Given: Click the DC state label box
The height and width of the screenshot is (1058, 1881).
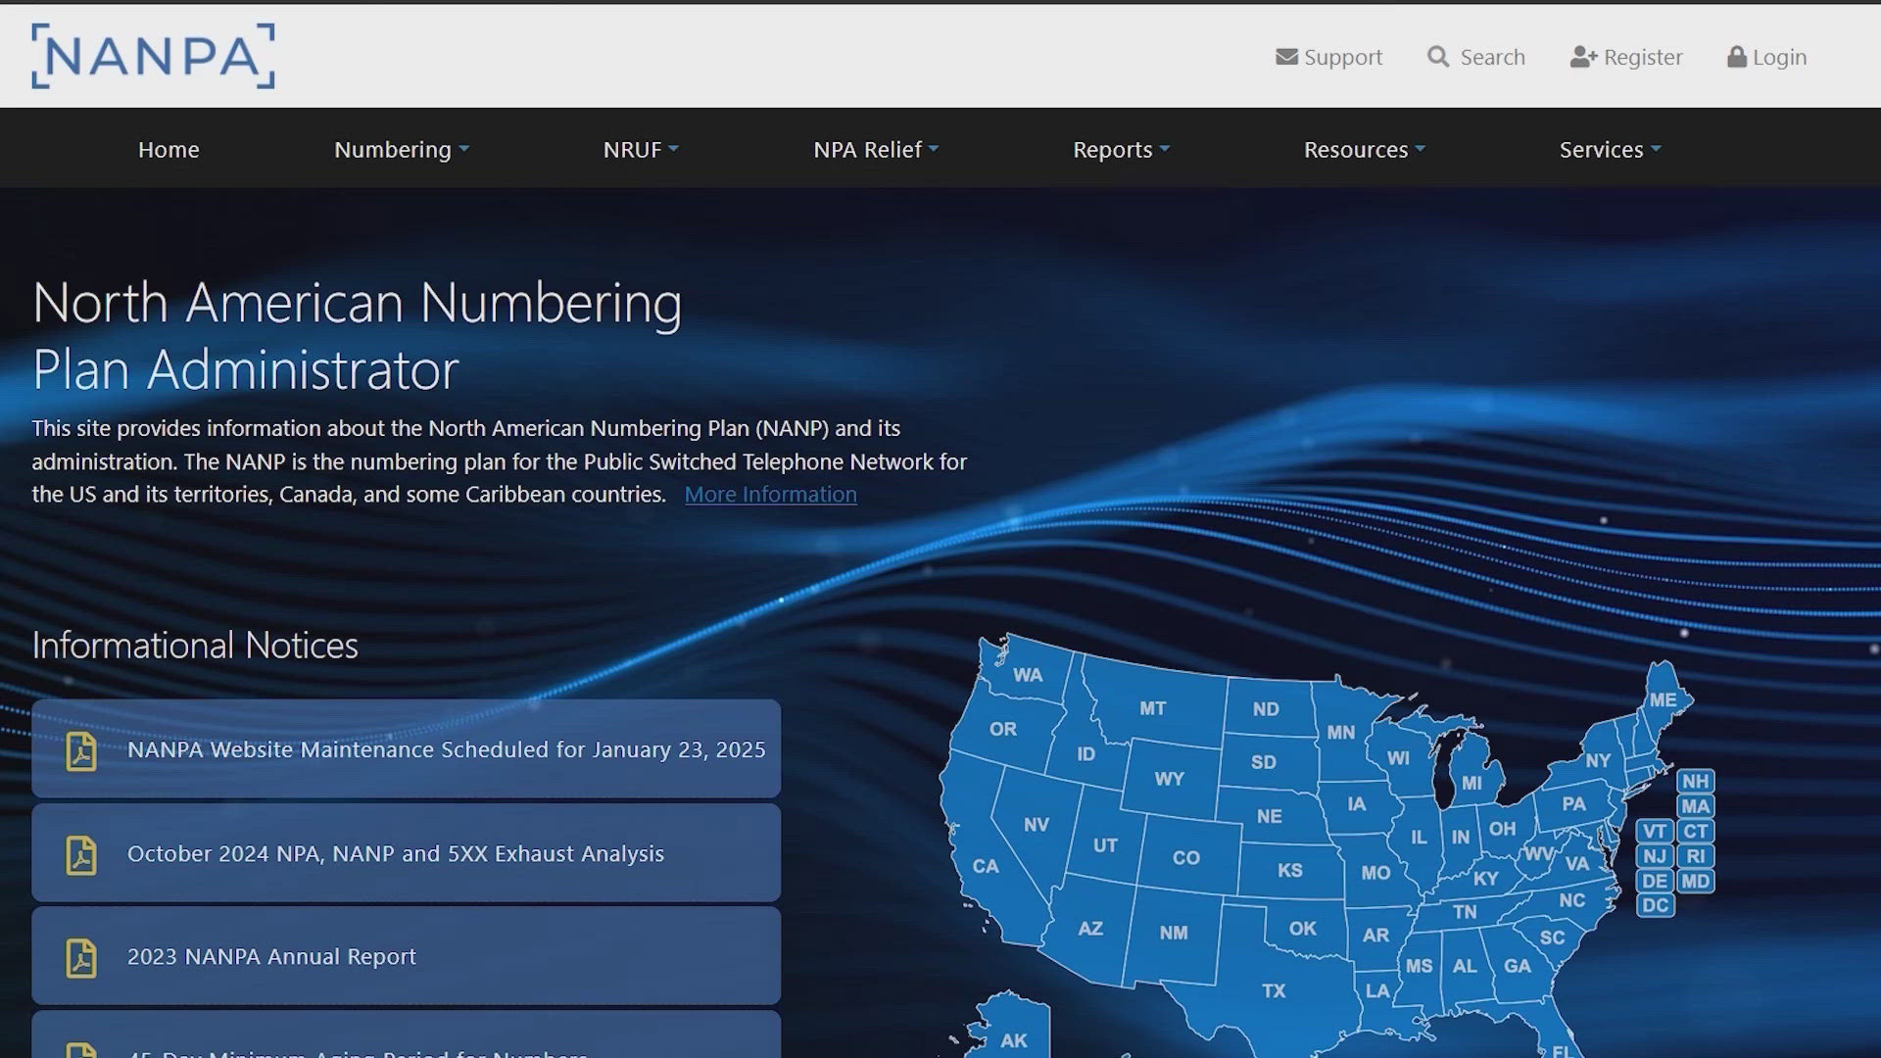Looking at the screenshot, I should 1655,905.
